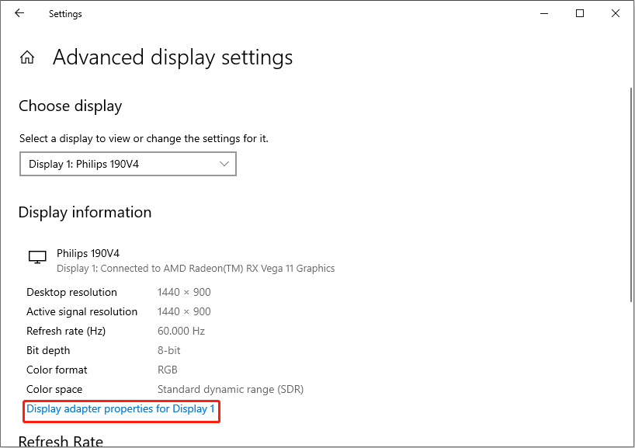Click the vertical scrollbar thumb

point(630,194)
